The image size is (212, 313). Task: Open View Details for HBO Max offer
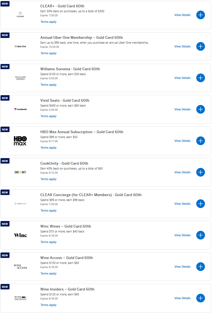182,141
